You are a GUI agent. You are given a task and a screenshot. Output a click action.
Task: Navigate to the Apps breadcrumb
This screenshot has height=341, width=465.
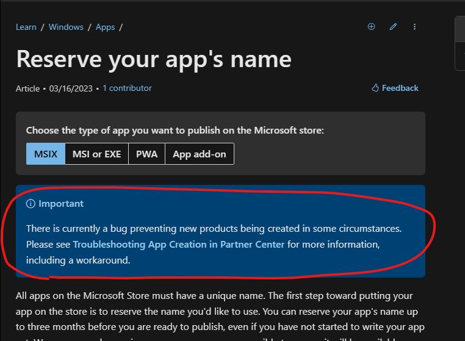pos(106,27)
